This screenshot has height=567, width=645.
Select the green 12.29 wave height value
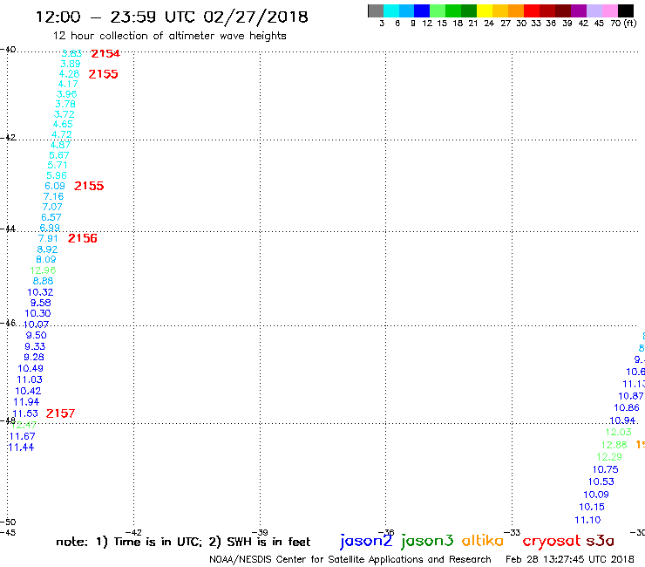pyautogui.click(x=609, y=457)
